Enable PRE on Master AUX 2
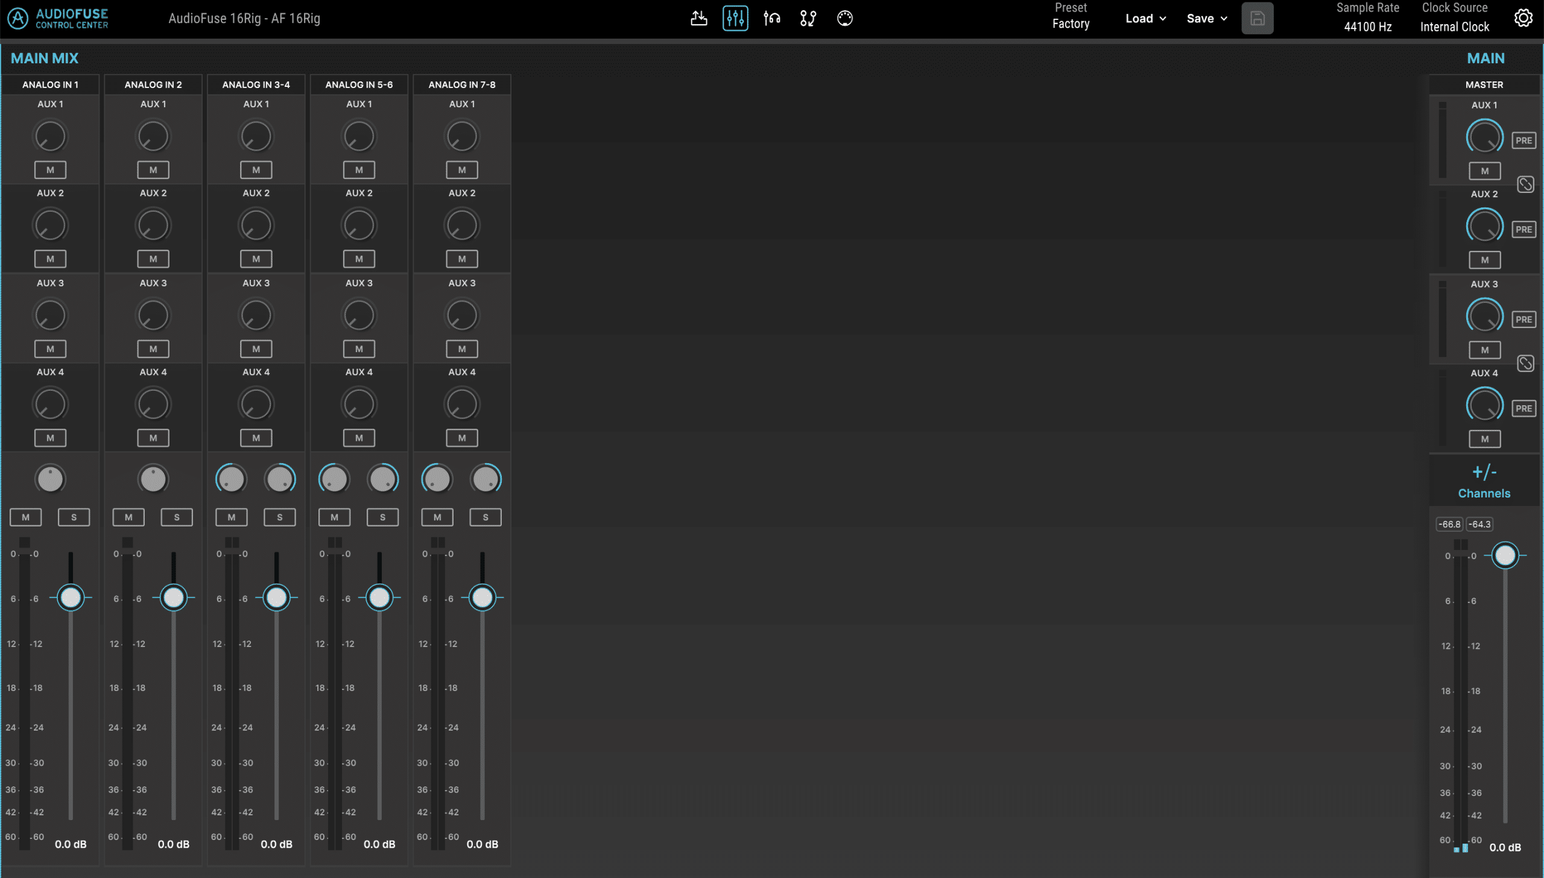Screen dimensions: 1544x878 1523,229
